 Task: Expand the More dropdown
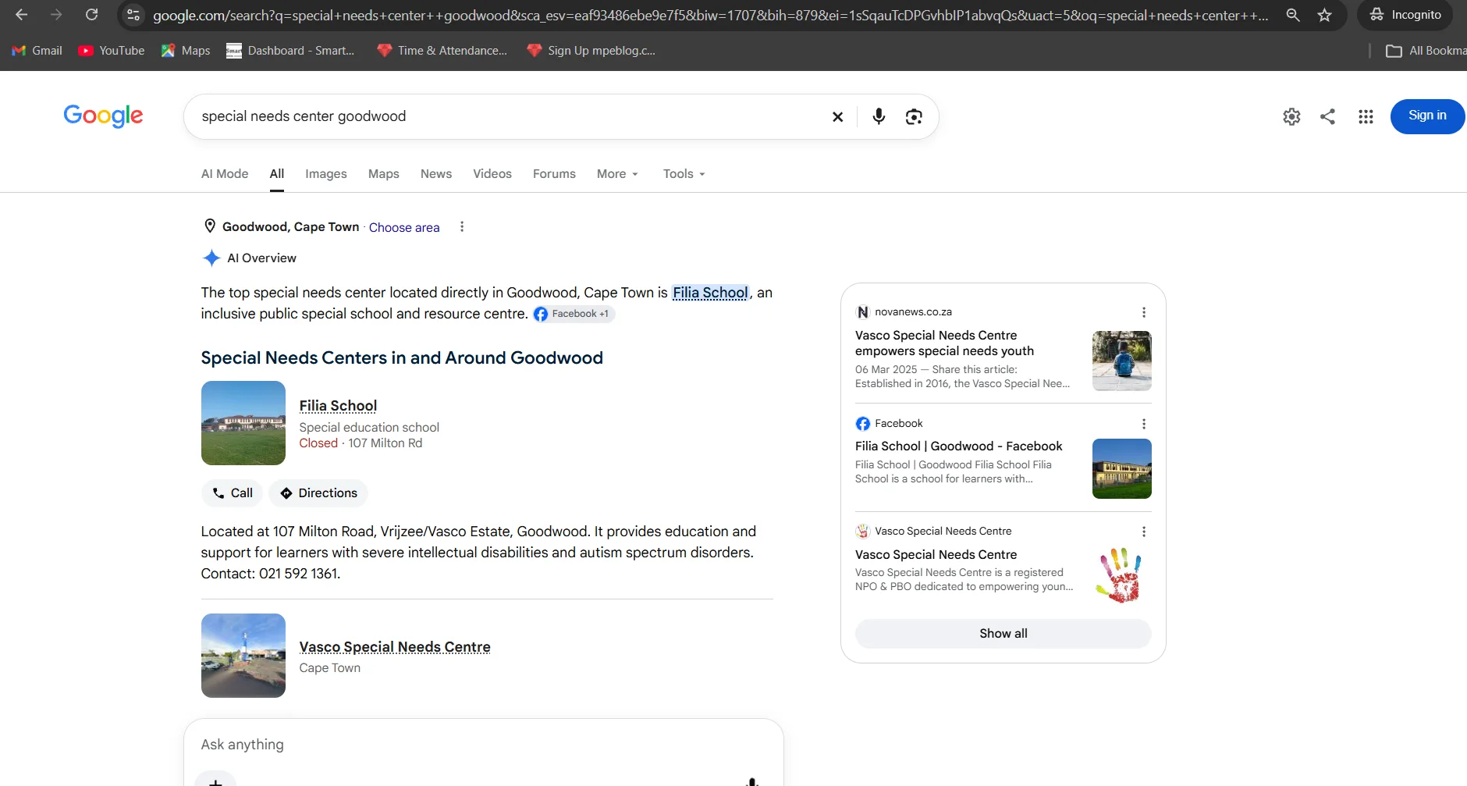pos(617,173)
